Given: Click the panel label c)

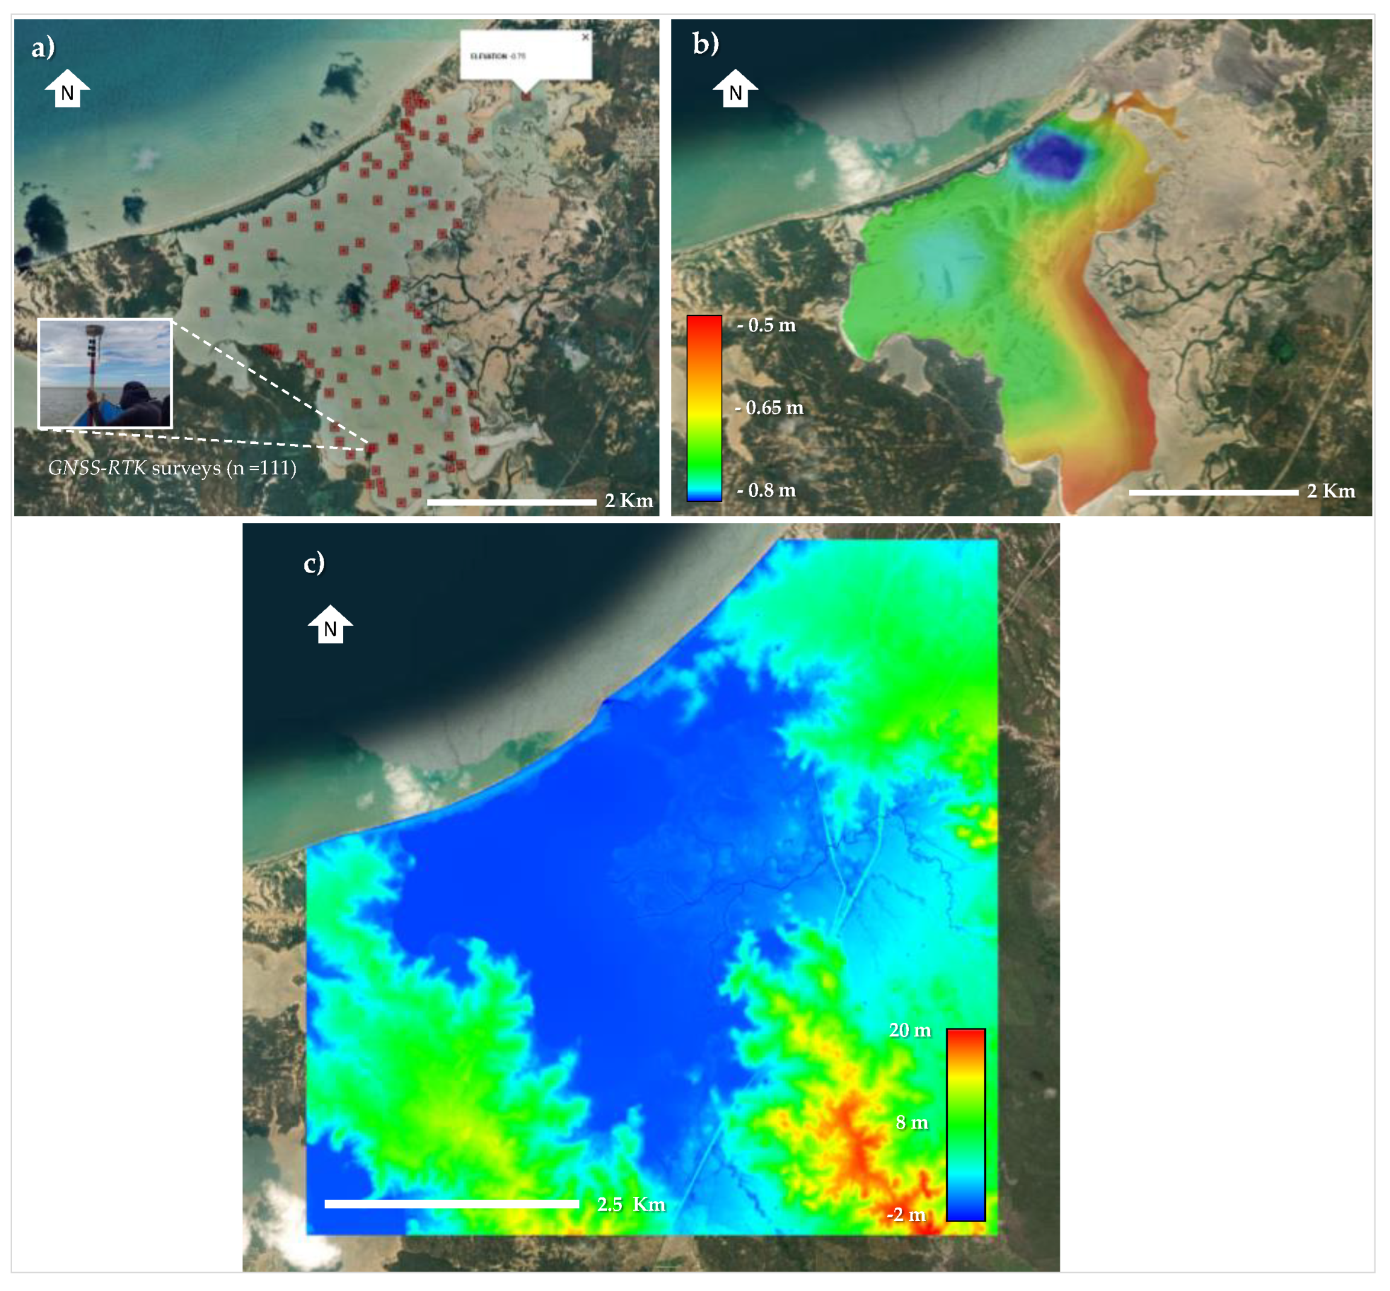Looking at the screenshot, I should click(x=315, y=563).
